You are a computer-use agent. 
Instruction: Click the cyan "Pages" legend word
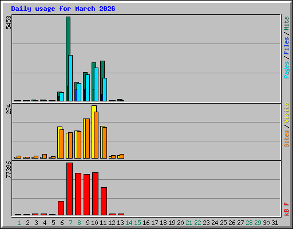(287, 70)
